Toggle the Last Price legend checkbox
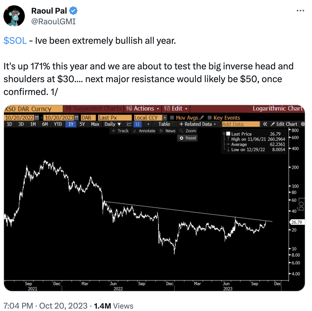Image resolution: width=312 pixels, height=311 pixels. pos(228,134)
